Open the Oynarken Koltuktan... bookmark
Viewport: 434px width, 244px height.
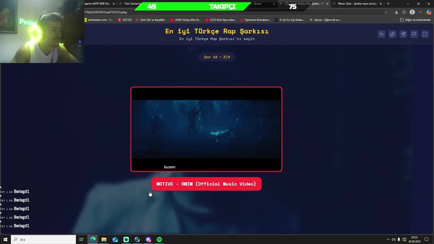[255, 20]
